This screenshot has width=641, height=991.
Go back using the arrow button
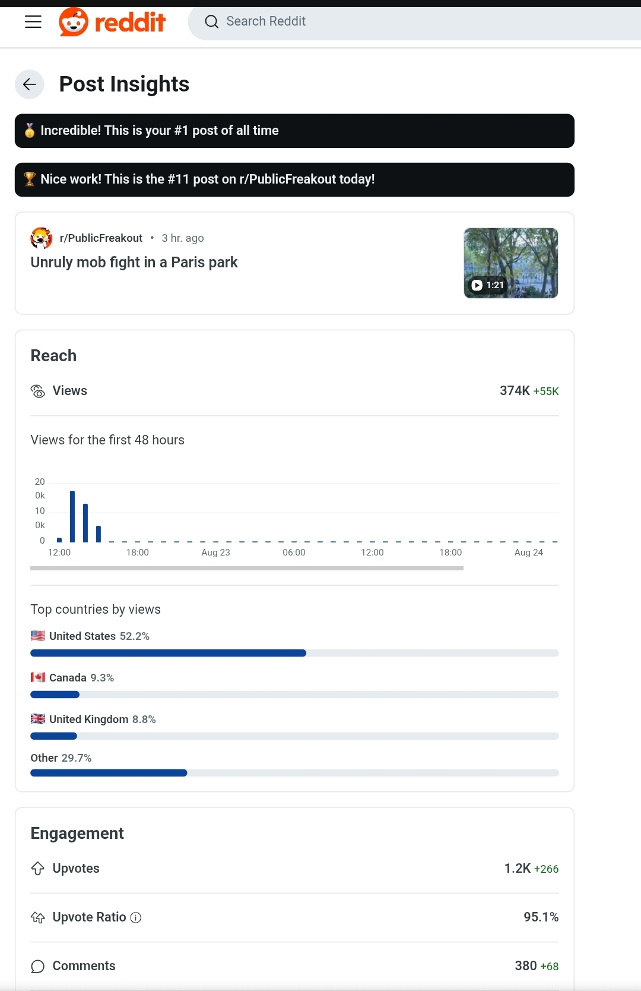tap(30, 84)
